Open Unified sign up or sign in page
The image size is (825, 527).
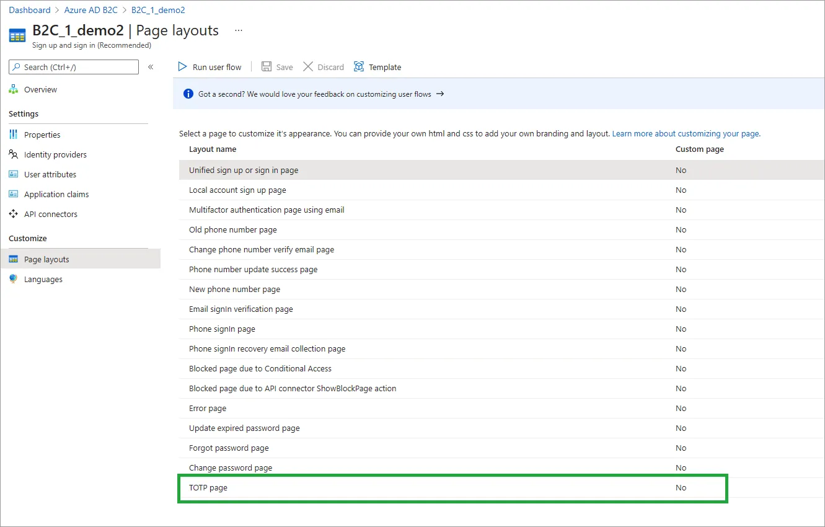pyautogui.click(x=244, y=170)
